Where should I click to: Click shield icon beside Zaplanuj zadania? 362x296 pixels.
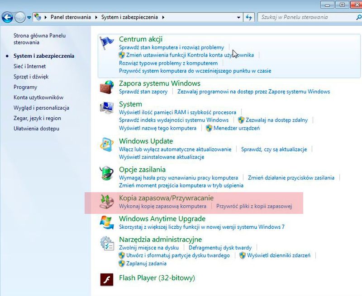click(x=122, y=264)
